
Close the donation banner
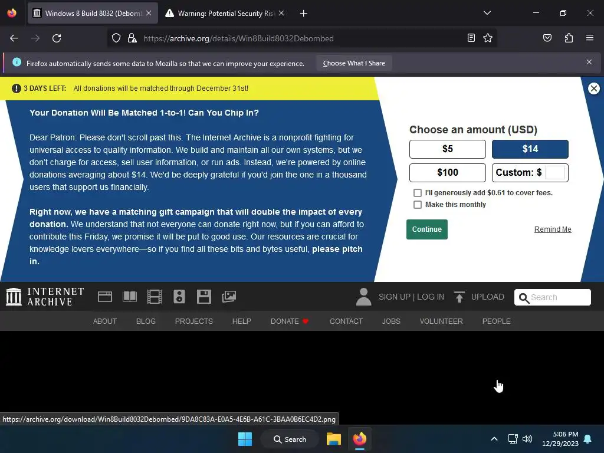[x=593, y=88]
